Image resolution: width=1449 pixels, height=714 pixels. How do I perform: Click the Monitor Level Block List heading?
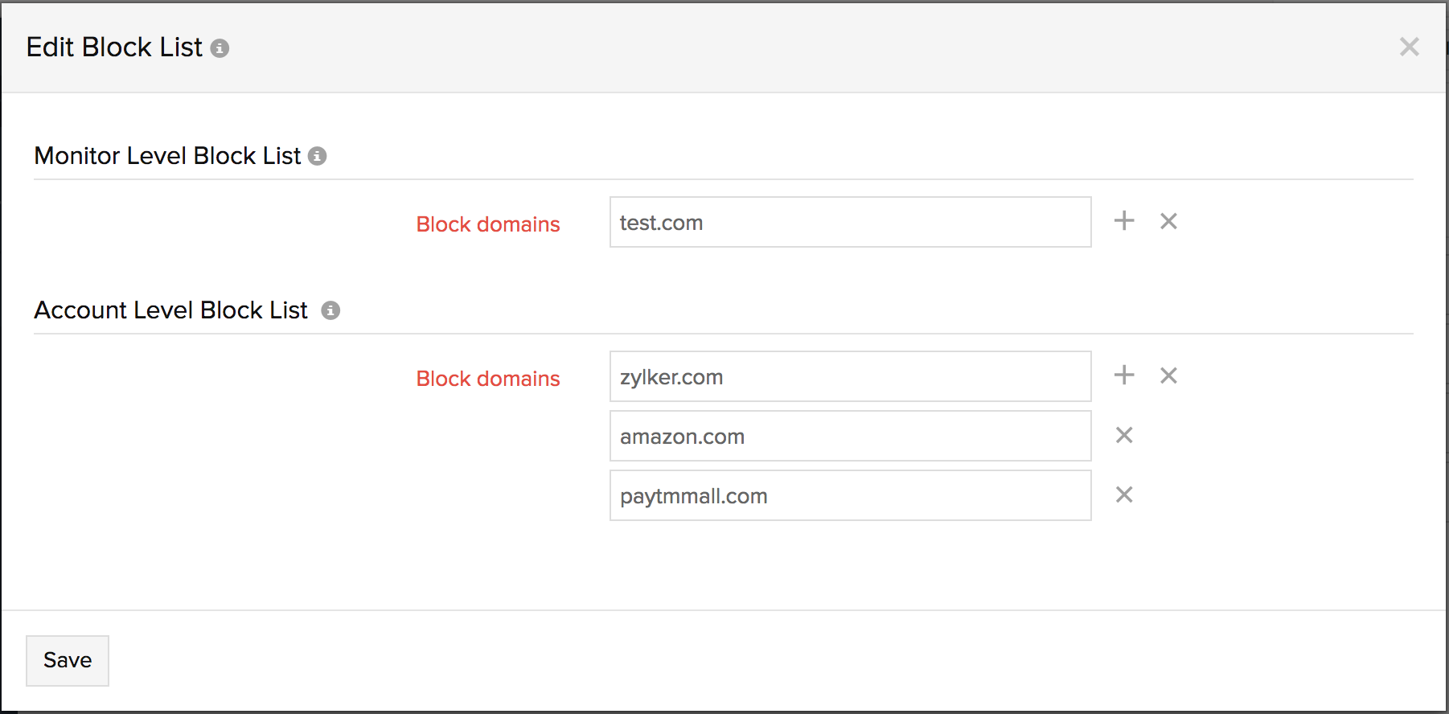(x=167, y=156)
